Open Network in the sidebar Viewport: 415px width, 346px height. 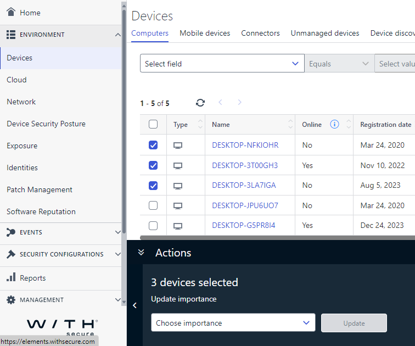coord(61,102)
